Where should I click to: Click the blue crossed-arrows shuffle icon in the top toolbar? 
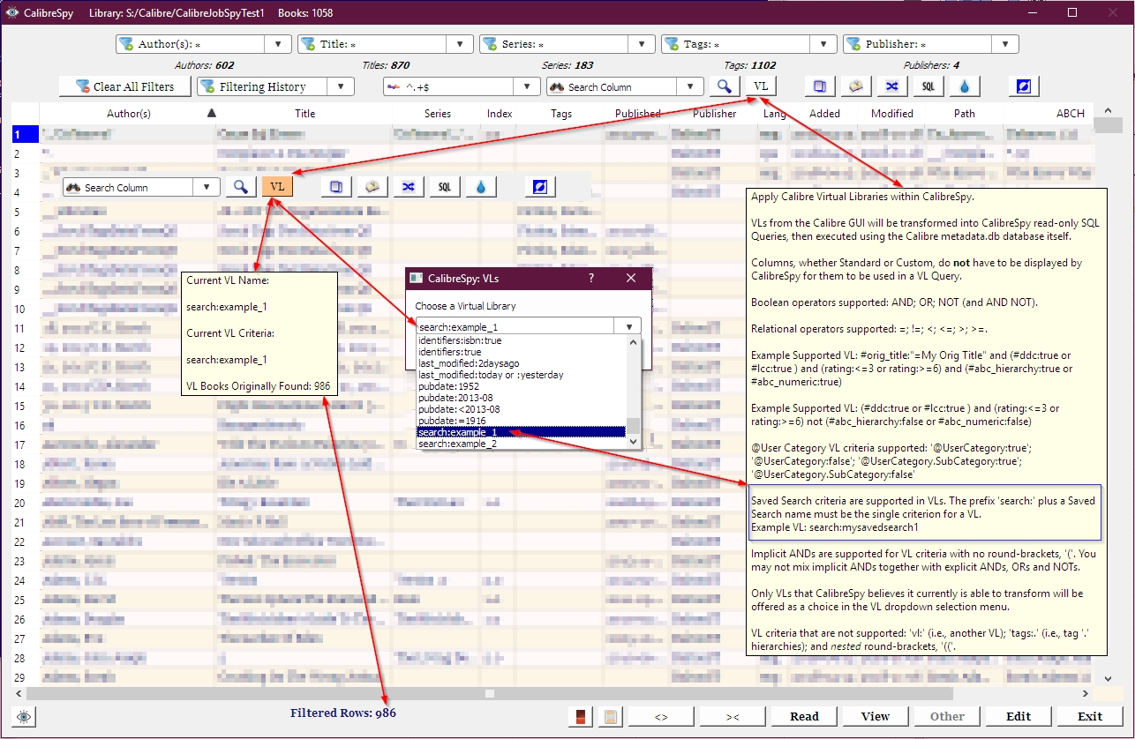pyautogui.click(x=891, y=86)
